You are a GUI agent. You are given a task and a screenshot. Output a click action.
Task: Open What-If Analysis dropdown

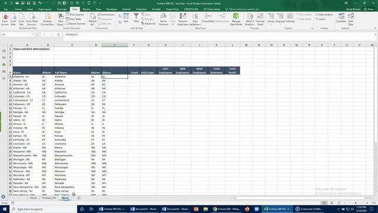250,20
